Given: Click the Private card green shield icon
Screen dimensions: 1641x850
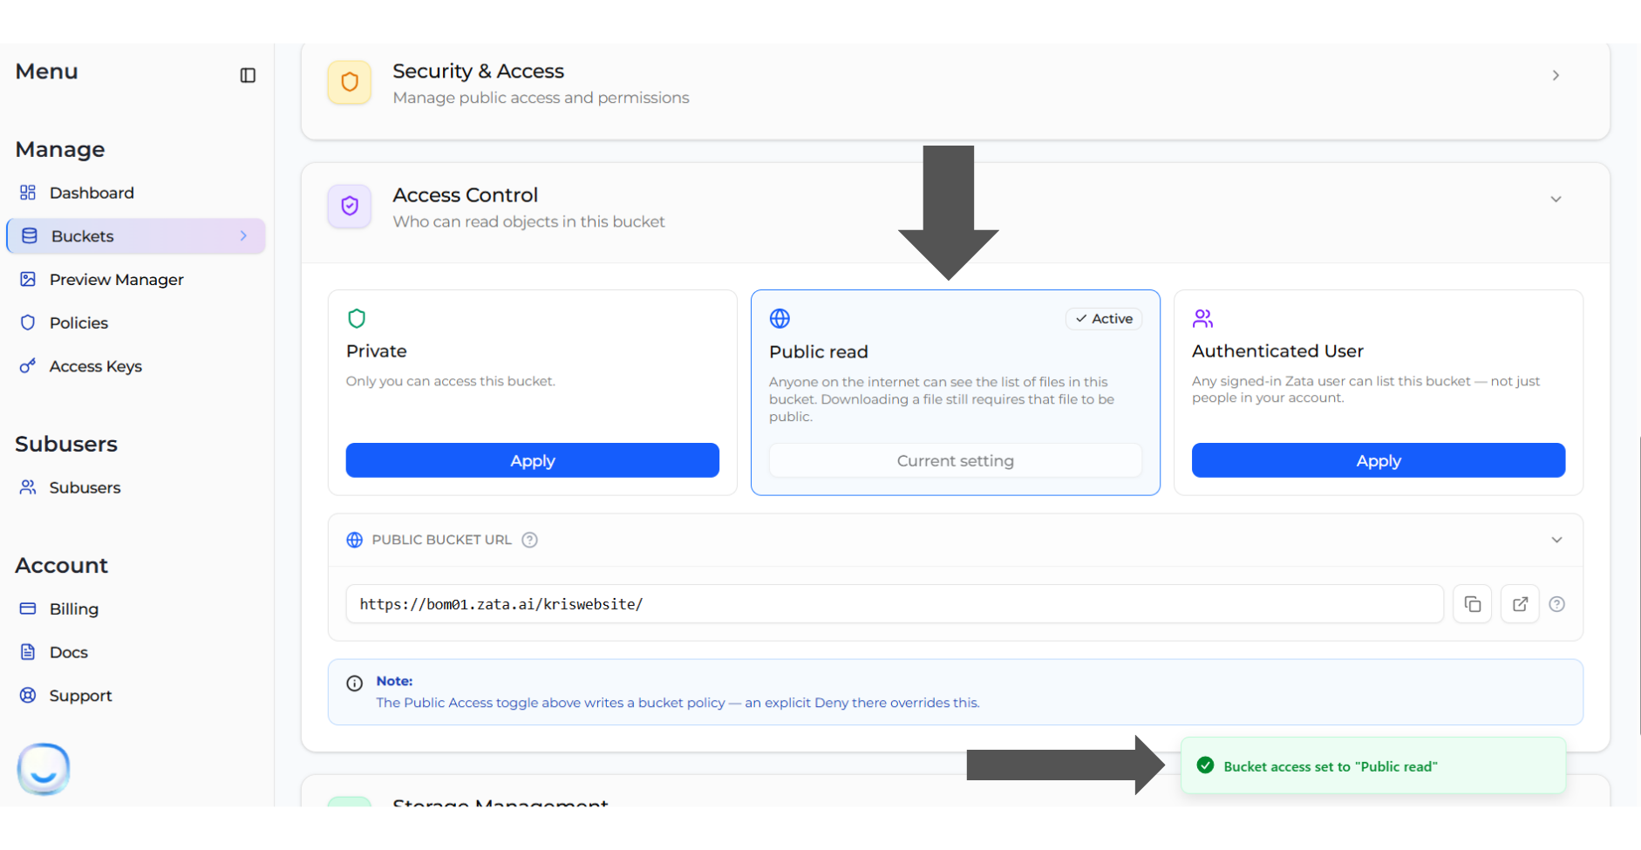Looking at the screenshot, I should (357, 318).
